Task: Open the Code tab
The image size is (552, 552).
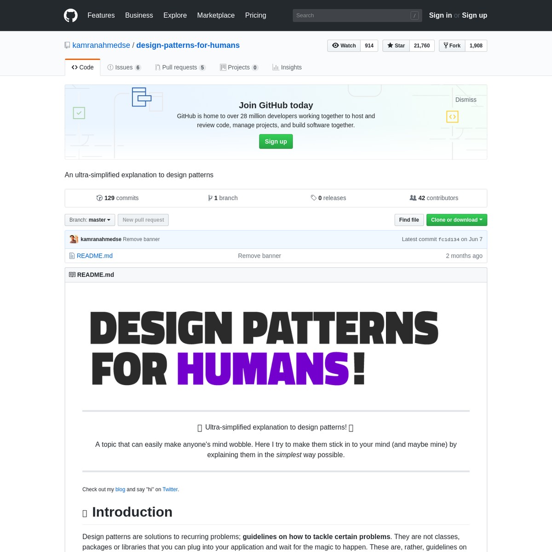Action: (x=83, y=67)
